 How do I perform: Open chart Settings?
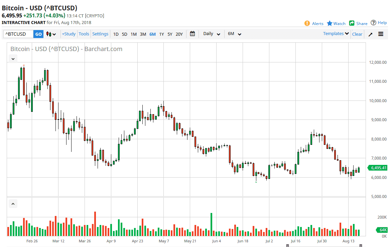[100, 34]
